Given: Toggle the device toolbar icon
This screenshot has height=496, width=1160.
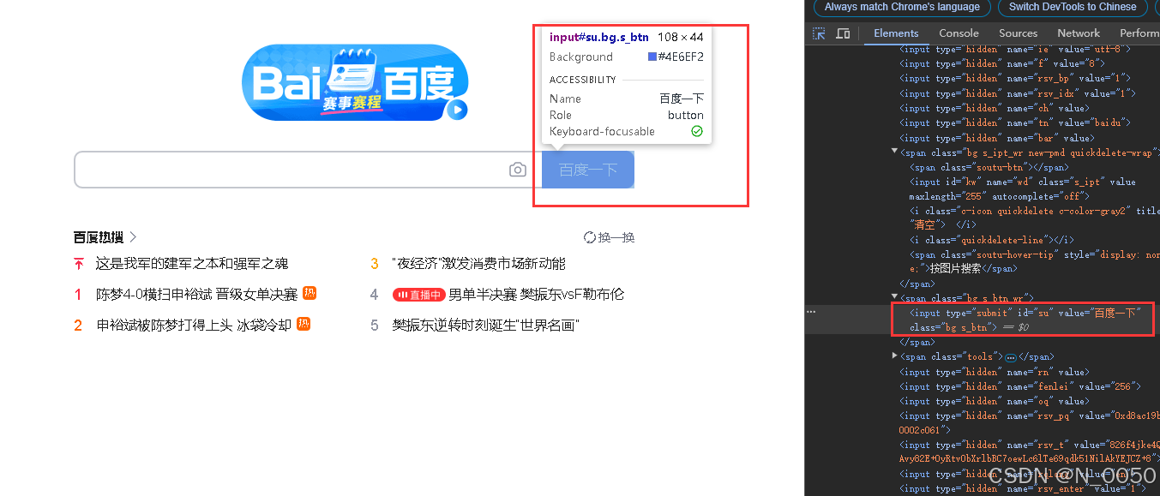Looking at the screenshot, I should point(843,33).
